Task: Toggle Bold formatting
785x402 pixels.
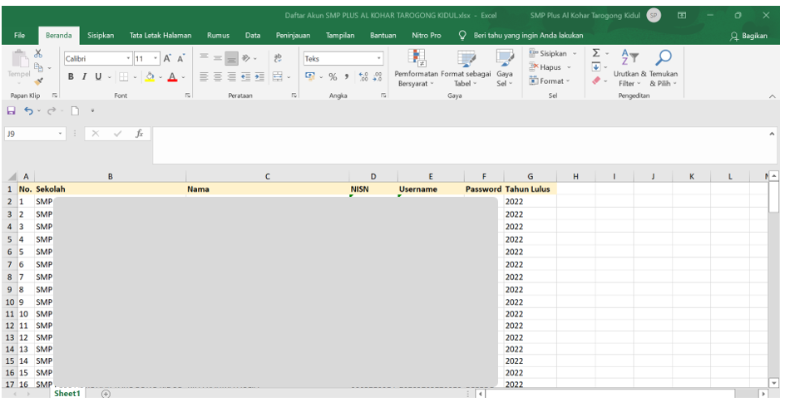Action: (72, 76)
